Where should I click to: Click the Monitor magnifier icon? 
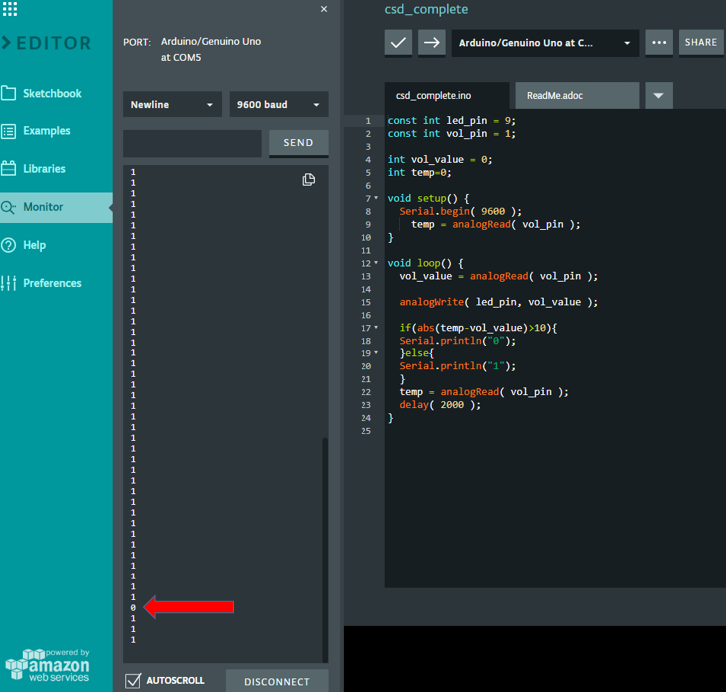[x=8, y=207]
